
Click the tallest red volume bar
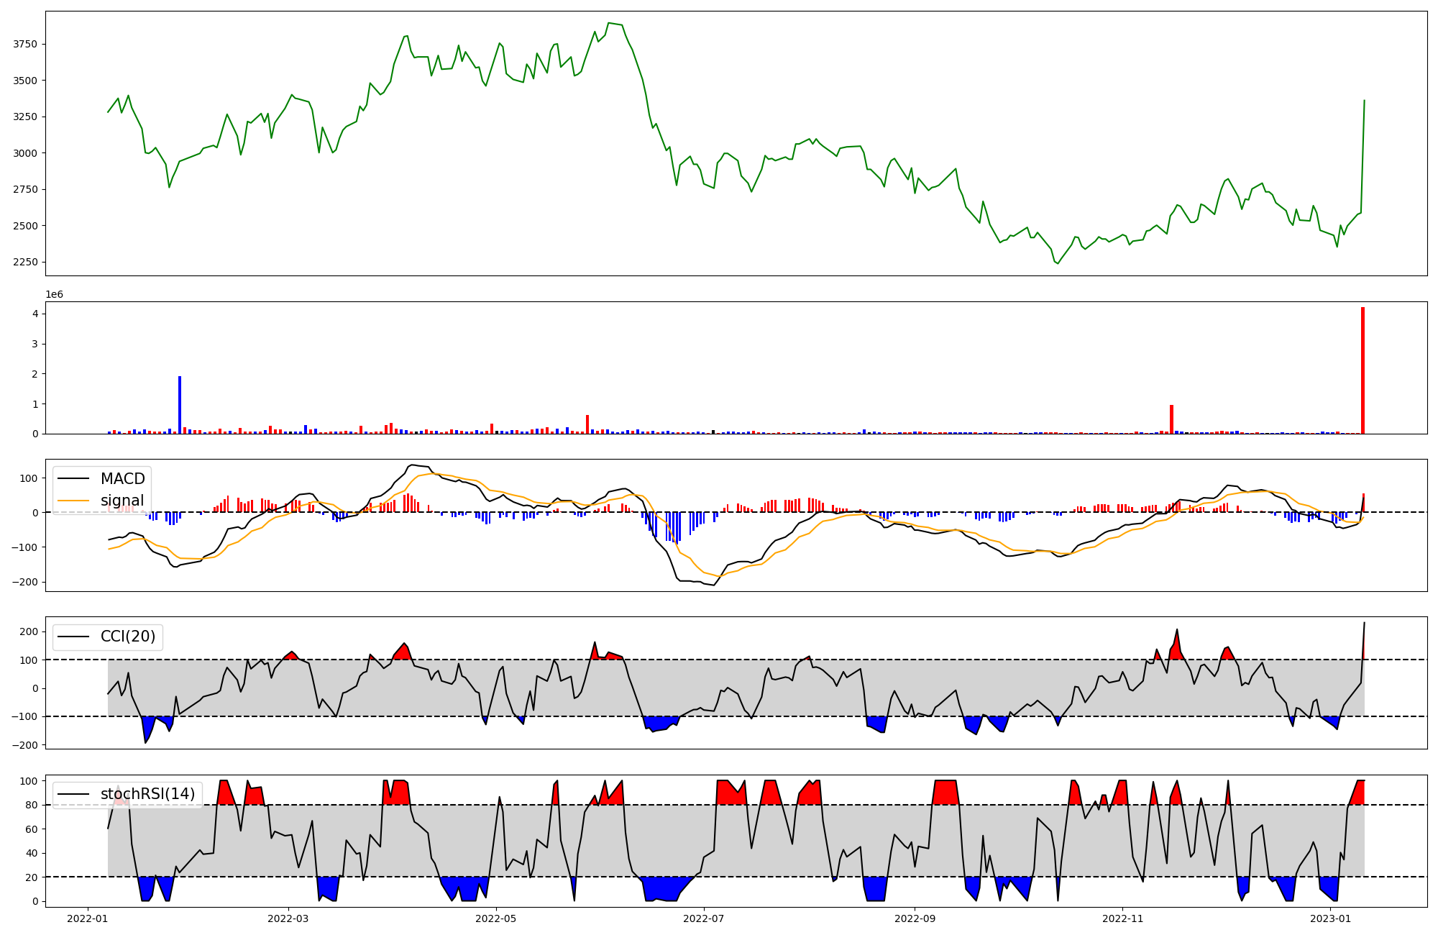pos(1363,370)
